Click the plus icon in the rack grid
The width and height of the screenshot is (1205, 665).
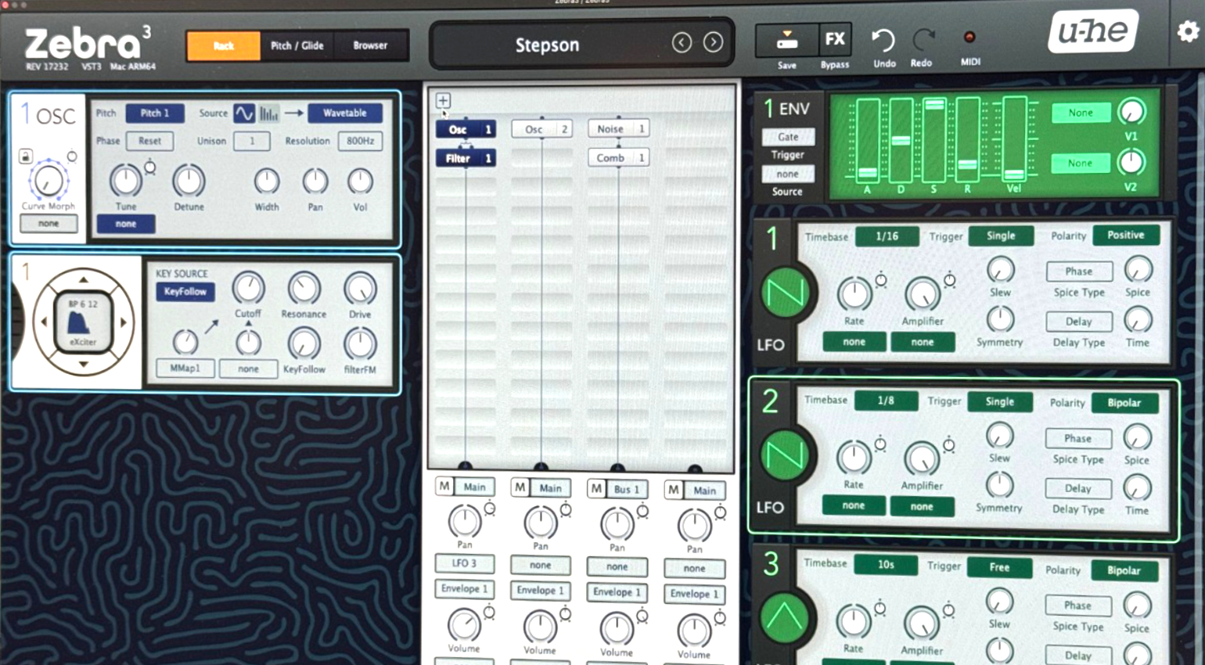(x=443, y=100)
